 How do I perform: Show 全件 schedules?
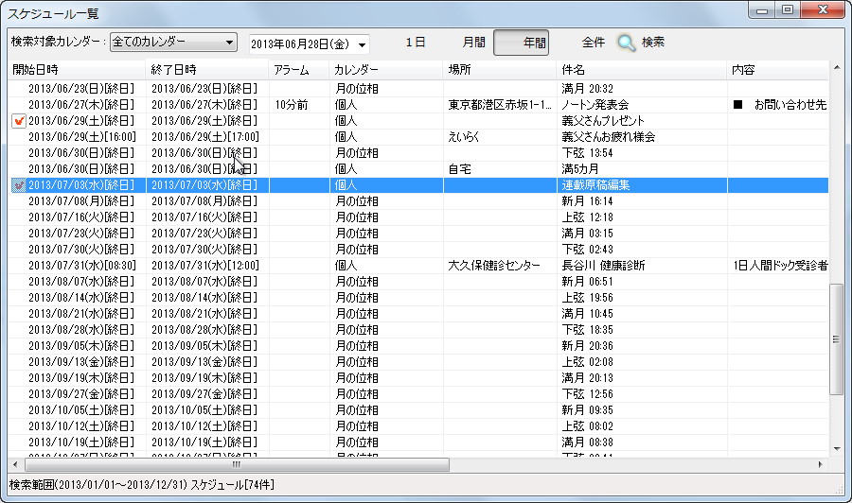pos(593,43)
